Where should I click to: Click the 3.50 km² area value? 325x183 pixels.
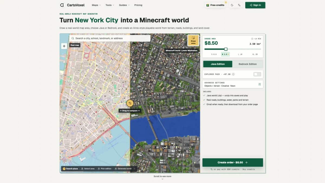click(x=255, y=43)
